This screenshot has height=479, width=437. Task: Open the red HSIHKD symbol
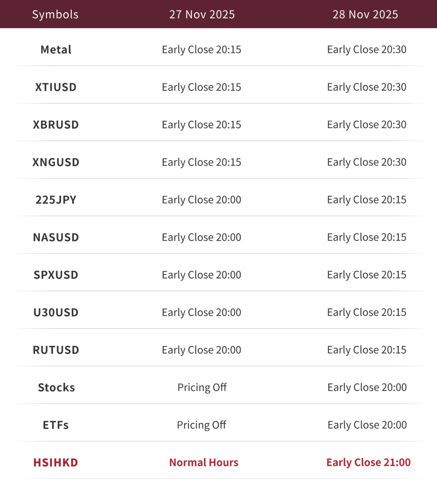(56, 463)
